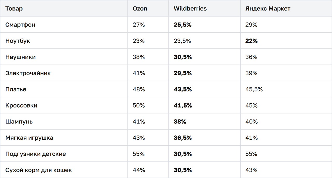Select the Электрочайник product cell

coord(28,73)
